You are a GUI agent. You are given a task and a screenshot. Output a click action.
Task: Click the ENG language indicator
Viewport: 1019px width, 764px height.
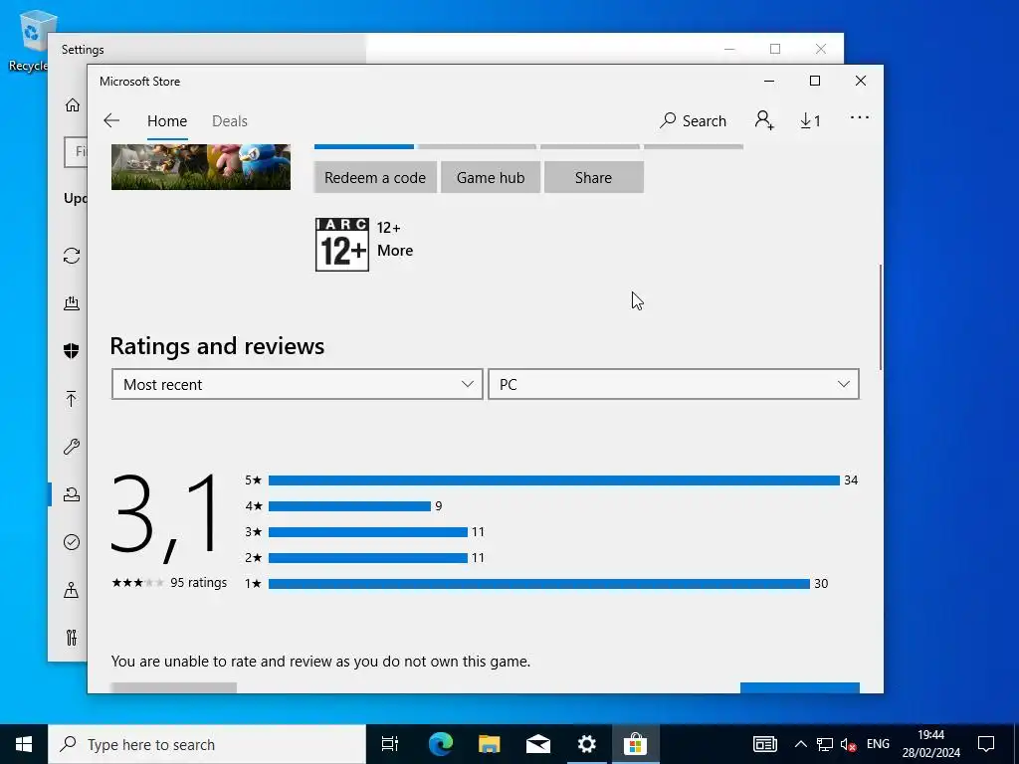[878, 744]
